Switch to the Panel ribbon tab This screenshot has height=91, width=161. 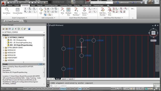tap(33, 5)
